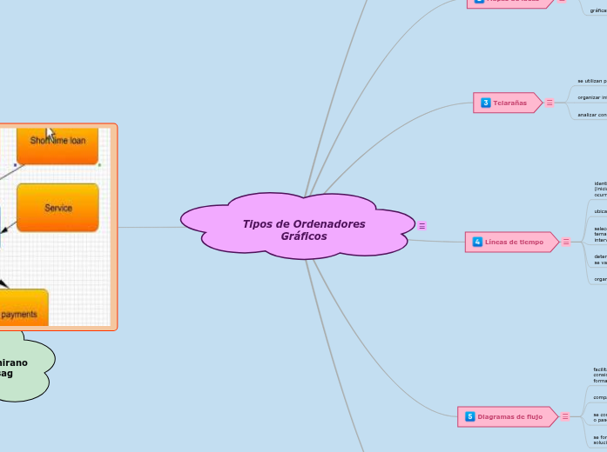Select subtopic 'se utilizan' under Telarañas

(x=592, y=81)
